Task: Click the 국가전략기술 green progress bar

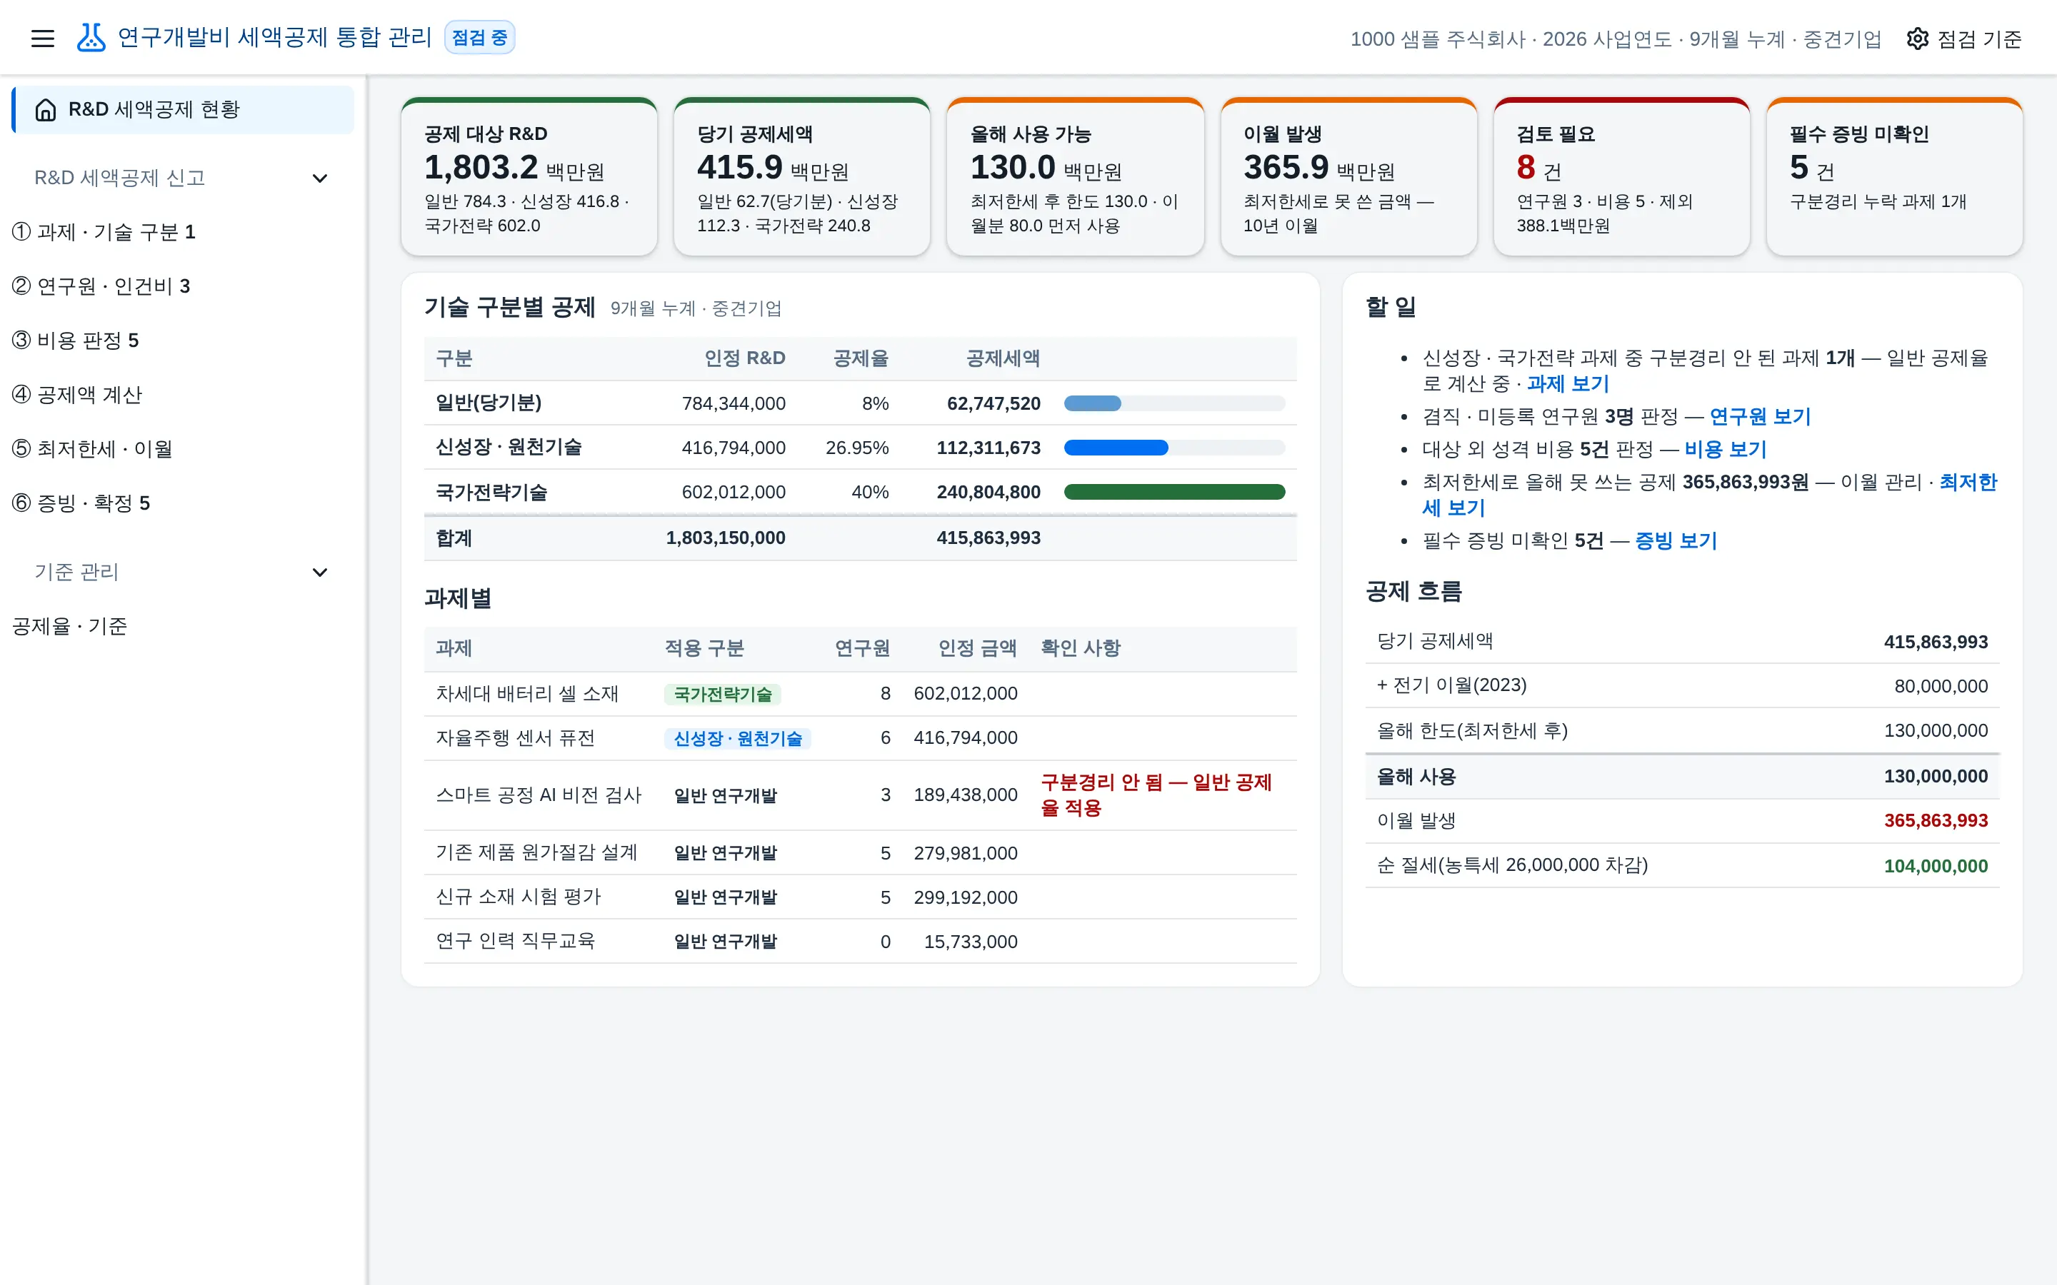Action: point(1174,492)
